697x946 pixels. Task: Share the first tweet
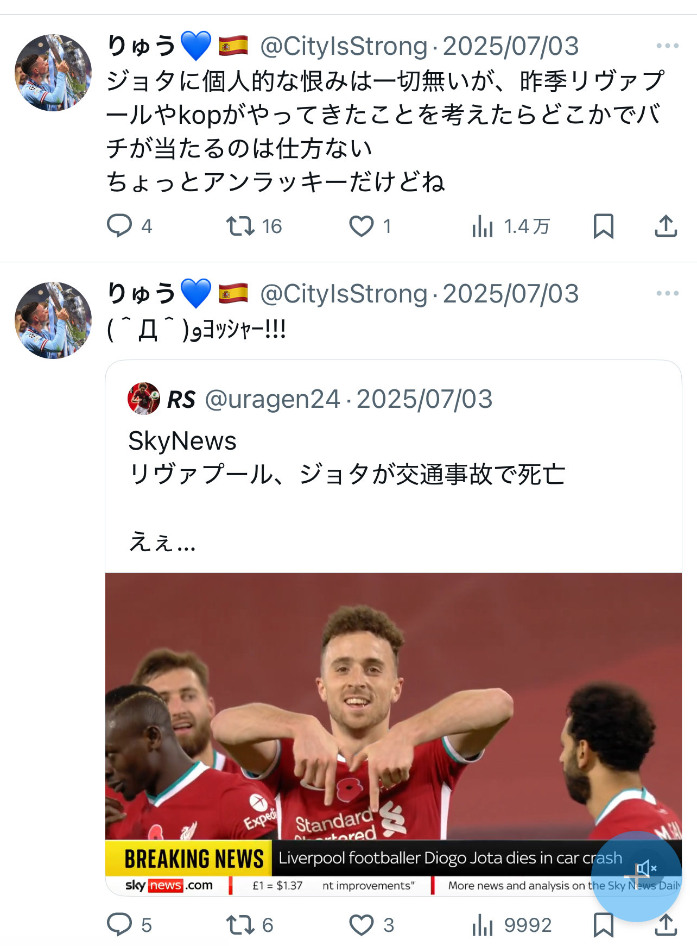coord(666,226)
